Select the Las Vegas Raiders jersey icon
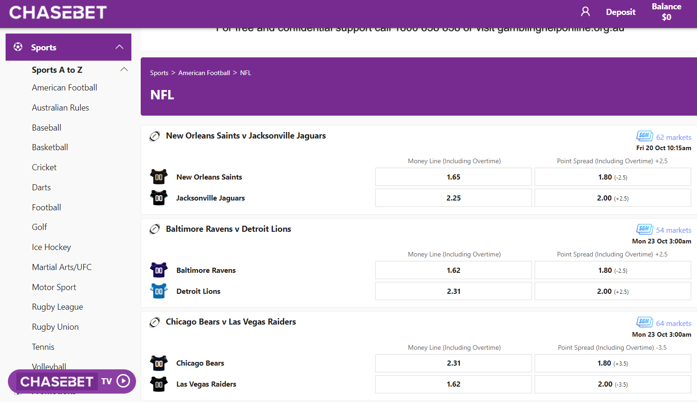Viewport: 697px width, 402px height. 159,384
